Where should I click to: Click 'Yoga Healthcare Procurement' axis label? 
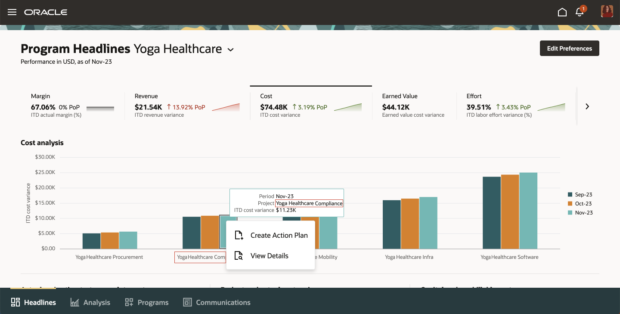[x=109, y=257]
